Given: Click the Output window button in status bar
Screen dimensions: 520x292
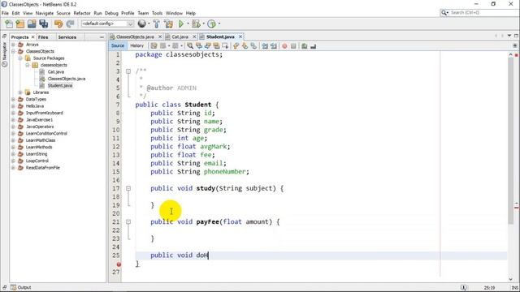Looking at the screenshot, I should 21,287.
